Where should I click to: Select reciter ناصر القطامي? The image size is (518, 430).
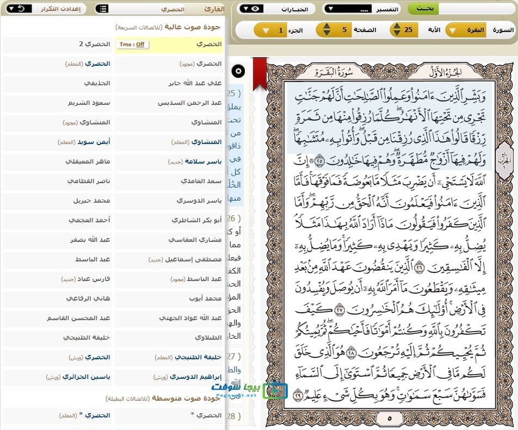(57, 181)
